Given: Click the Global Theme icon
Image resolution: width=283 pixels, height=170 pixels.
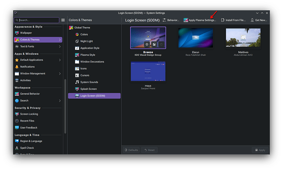Looking at the screenshot, I should 71,27.
